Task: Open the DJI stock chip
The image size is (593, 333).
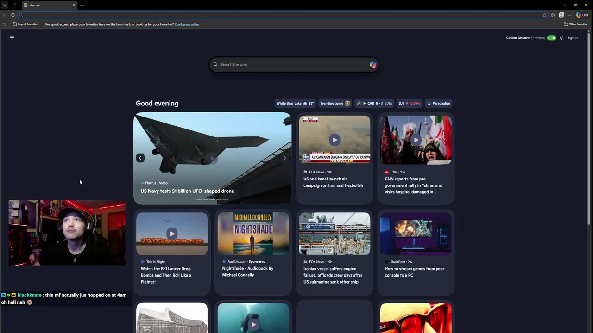Action: click(410, 103)
